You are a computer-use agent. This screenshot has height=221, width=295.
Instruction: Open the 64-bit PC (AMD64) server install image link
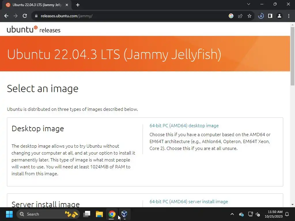(189, 201)
